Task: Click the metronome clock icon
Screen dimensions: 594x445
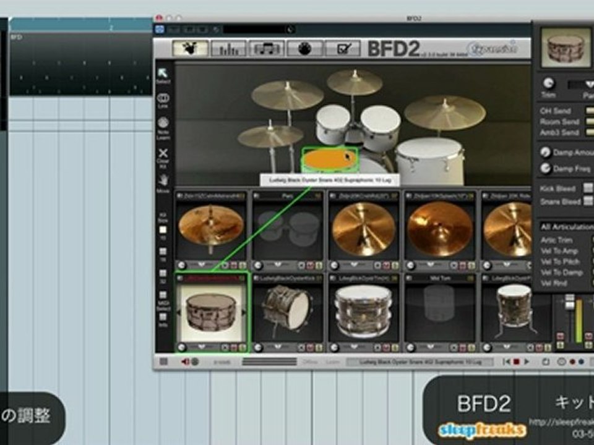Action: click(562, 362)
